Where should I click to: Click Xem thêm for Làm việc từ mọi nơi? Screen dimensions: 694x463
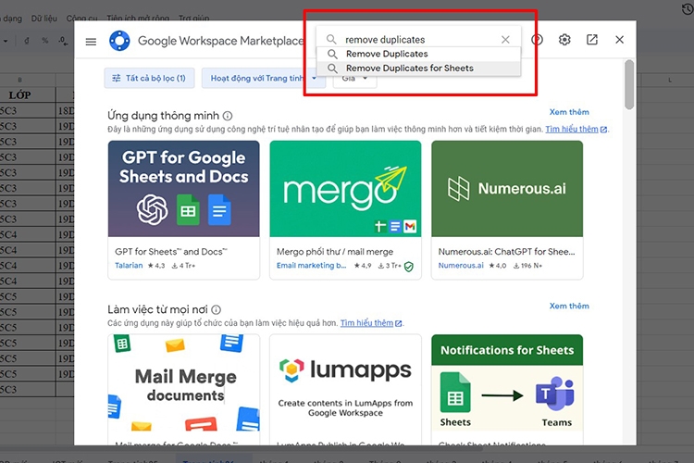(x=569, y=307)
